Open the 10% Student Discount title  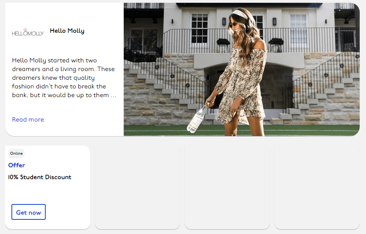pos(40,177)
